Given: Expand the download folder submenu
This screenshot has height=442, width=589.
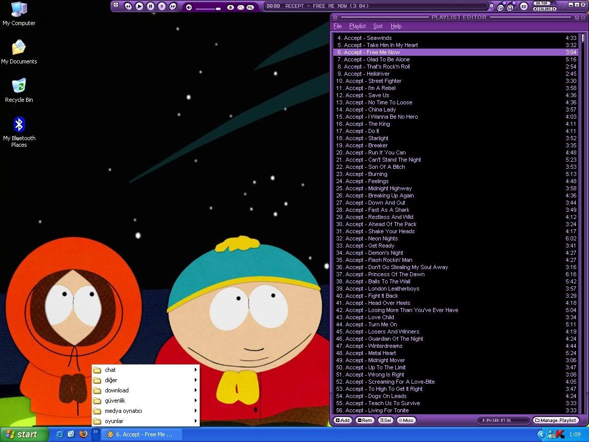Looking at the screenshot, I should (146, 390).
